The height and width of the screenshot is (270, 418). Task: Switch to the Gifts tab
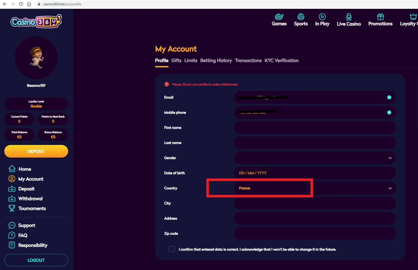coord(176,60)
